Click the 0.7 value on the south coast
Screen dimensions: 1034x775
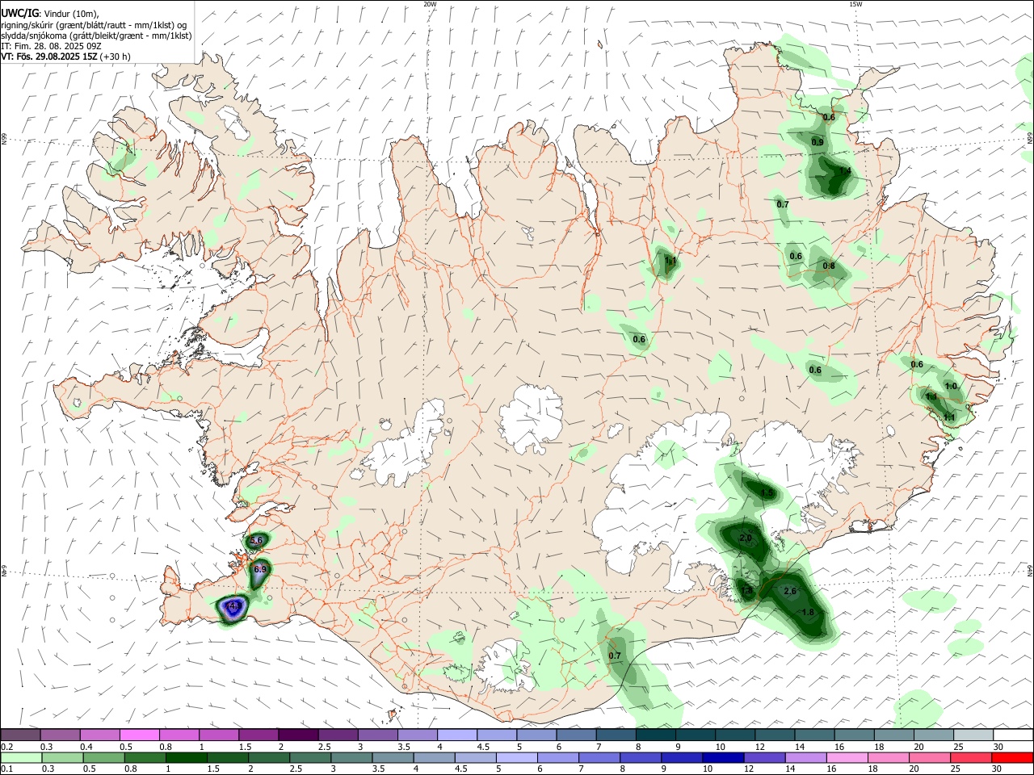point(615,656)
